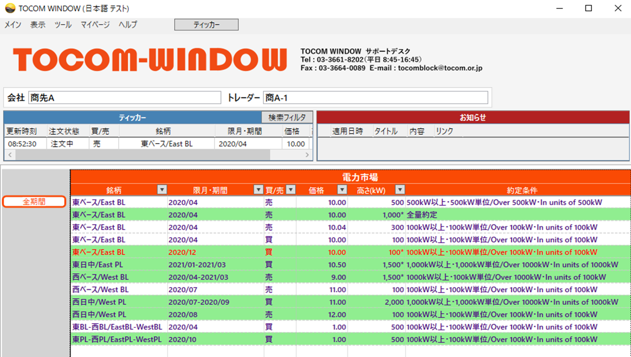Select the 西日中/West PL 2020/07-2020/09 row
631x357 pixels.
tap(351, 302)
